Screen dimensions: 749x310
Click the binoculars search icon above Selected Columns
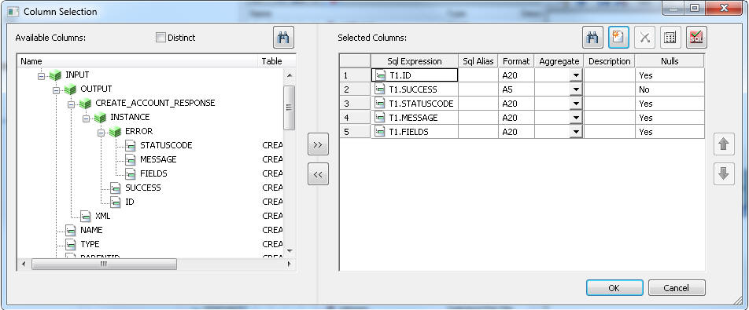tap(592, 38)
